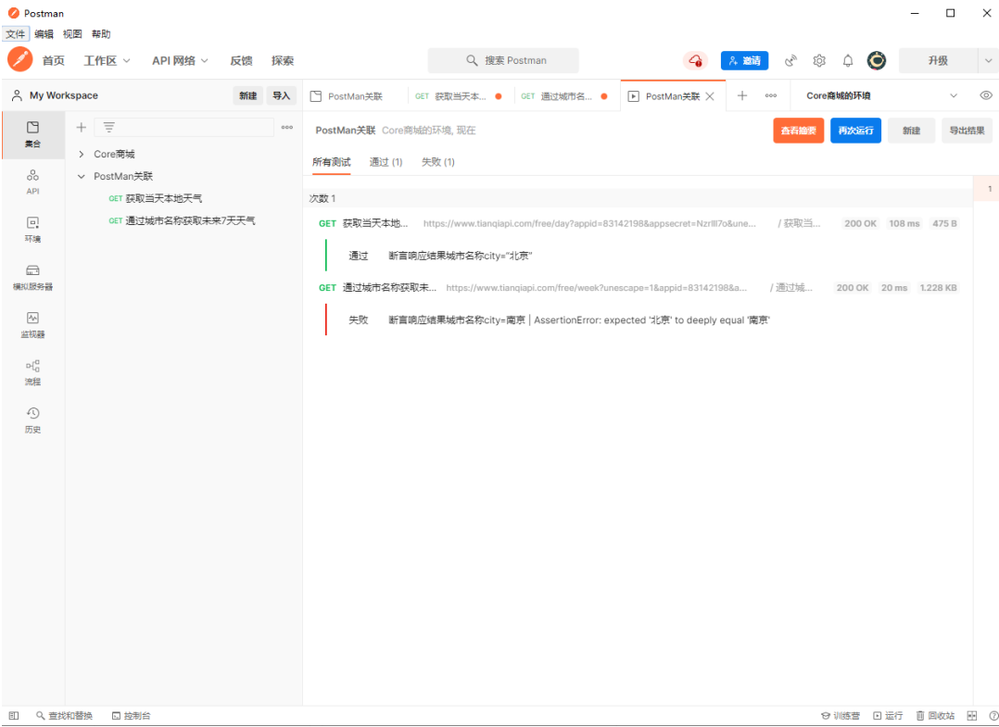The image size is (999, 727).
Task: Switch to the first PostMan关联 collection tab
Action: pos(355,96)
